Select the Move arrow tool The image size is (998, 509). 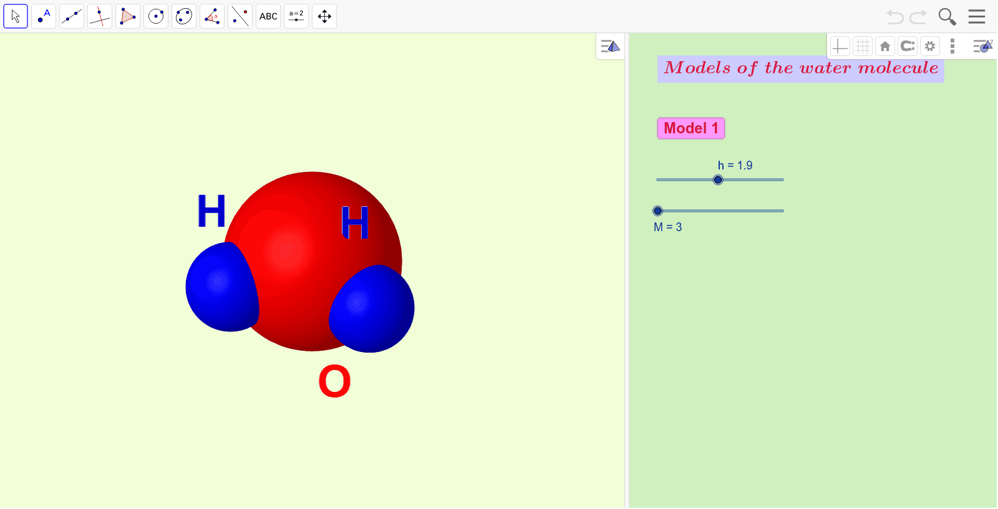tap(16, 16)
